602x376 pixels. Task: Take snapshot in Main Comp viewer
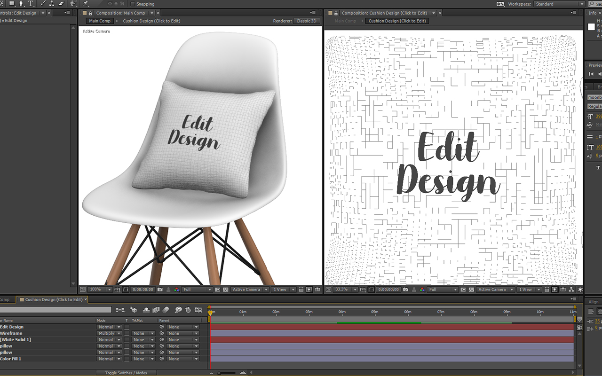[x=160, y=290]
